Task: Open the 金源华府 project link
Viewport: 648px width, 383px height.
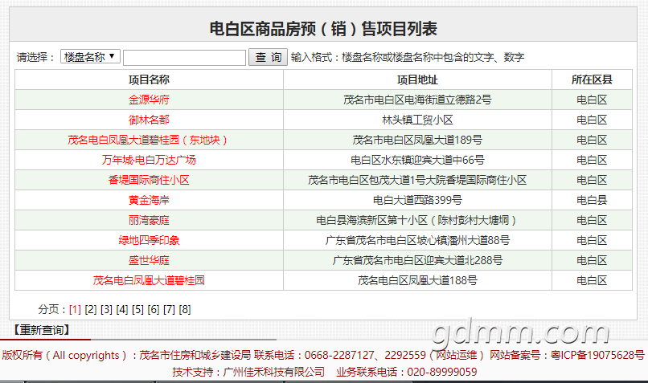Action: (x=149, y=100)
